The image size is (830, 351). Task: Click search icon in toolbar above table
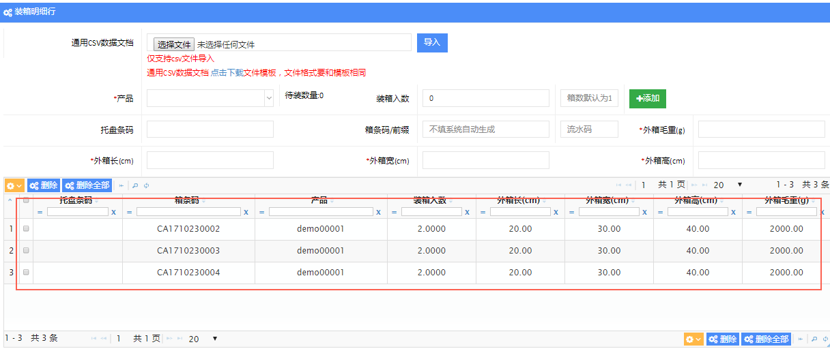pyautogui.click(x=135, y=185)
